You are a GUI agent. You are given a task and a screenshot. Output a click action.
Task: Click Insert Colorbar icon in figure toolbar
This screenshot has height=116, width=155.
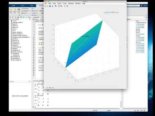click(x=59, y=6)
